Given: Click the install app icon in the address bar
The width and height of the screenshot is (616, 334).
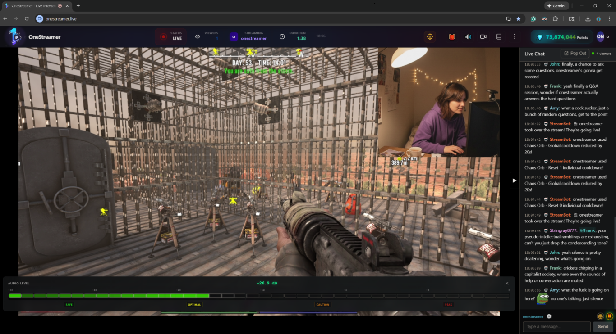Looking at the screenshot, I should coord(509,19).
